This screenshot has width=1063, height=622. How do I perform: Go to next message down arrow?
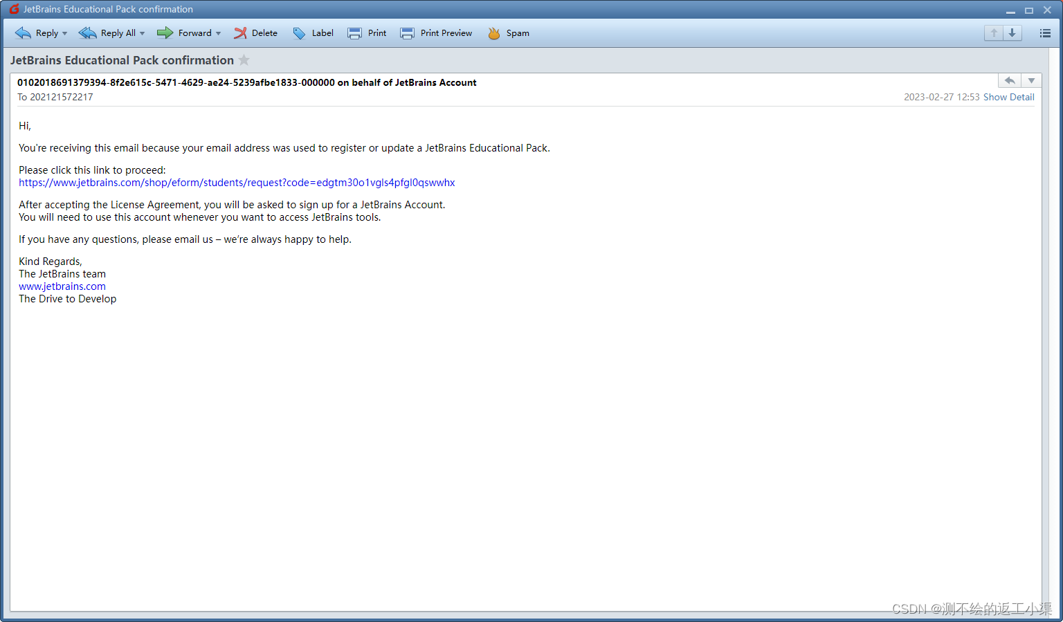[x=1012, y=33]
